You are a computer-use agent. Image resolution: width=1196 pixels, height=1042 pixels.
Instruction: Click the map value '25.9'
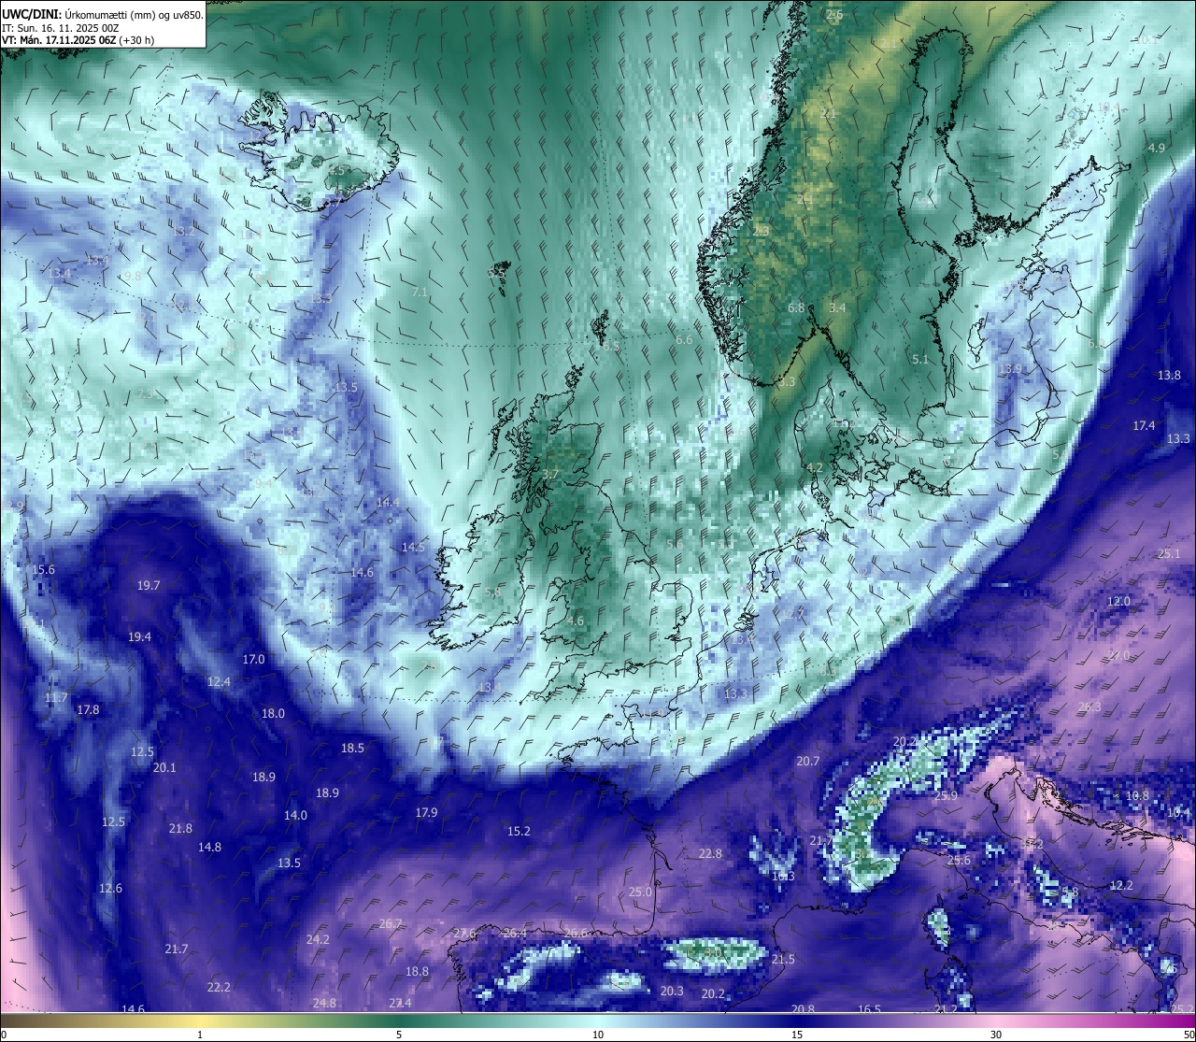pos(946,796)
